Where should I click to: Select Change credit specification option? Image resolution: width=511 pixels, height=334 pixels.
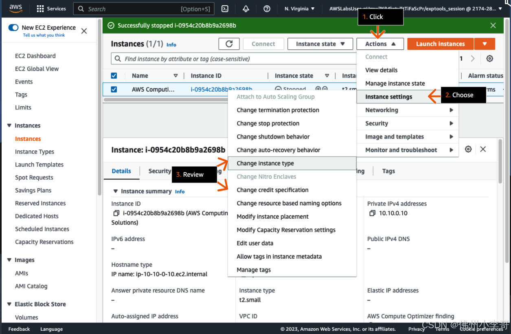[272, 190]
